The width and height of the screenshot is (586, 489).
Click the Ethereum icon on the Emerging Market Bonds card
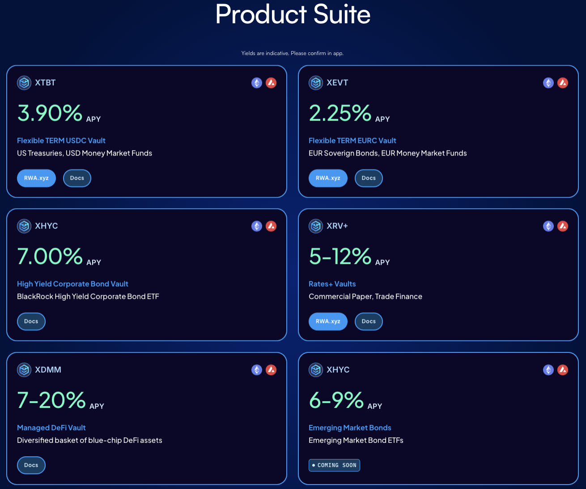click(548, 370)
